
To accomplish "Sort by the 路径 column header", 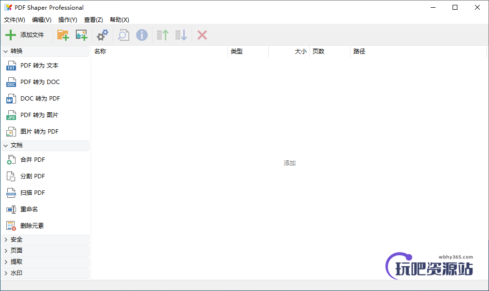I will 418,51.
